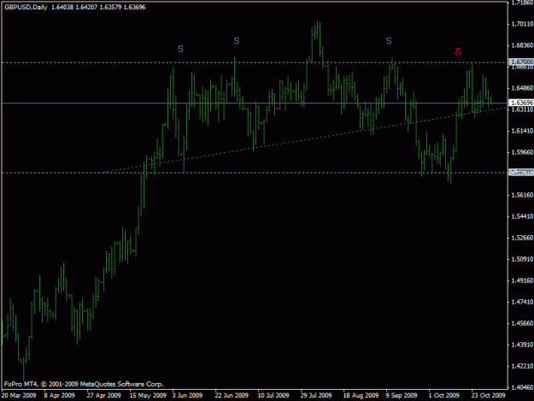This screenshot has height=401, width=534.
Task: Click the 1.63110 price axis label
Action: click(x=522, y=109)
